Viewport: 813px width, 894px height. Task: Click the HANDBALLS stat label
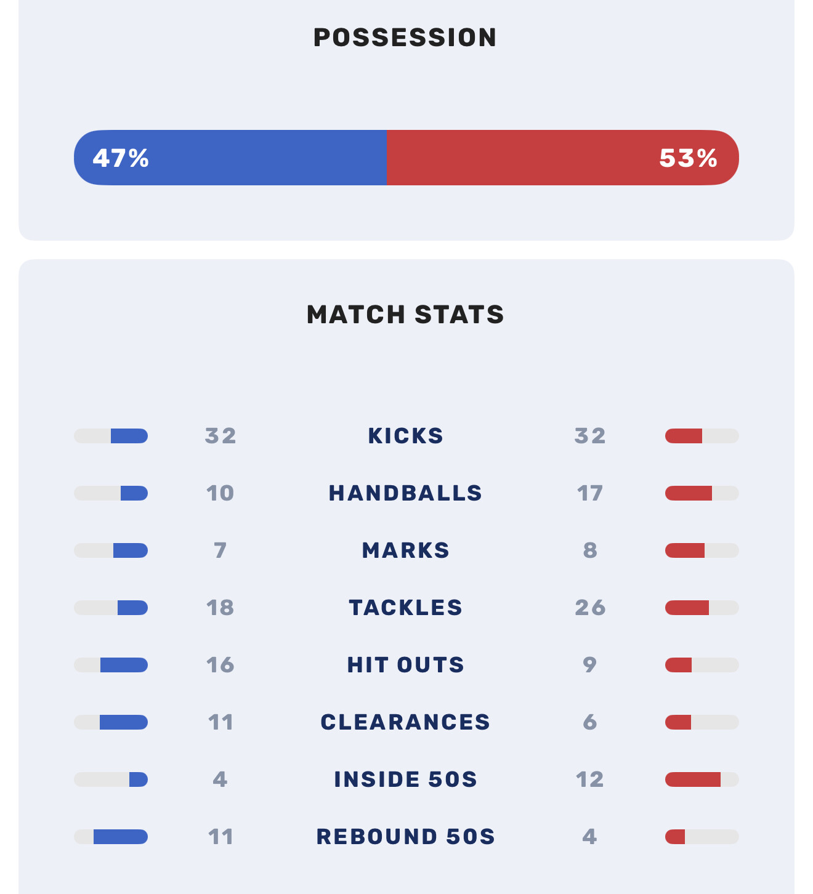point(405,493)
